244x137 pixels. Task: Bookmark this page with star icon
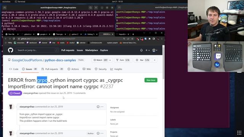[x=132, y=39]
